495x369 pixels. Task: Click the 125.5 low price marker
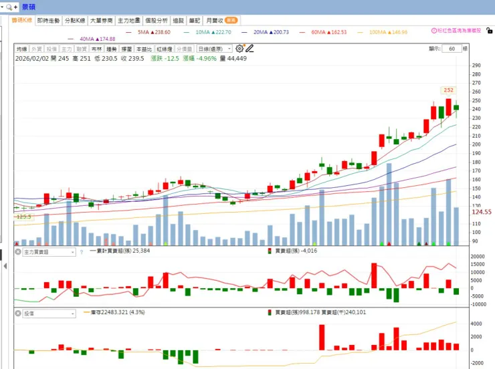(x=23, y=217)
